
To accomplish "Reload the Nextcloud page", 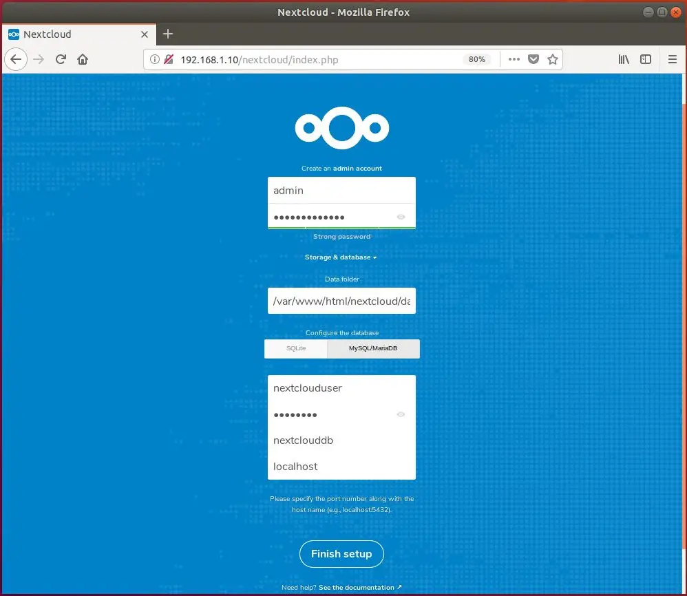I will [x=61, y=59].
